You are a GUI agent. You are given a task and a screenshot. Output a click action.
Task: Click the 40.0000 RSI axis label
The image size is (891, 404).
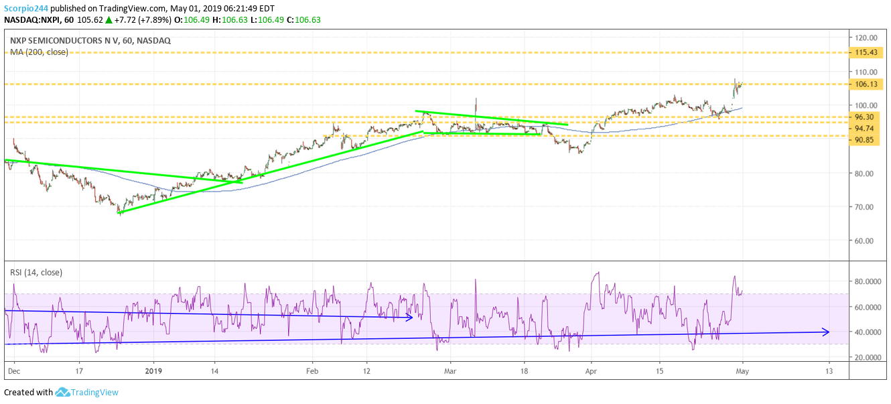868,332
